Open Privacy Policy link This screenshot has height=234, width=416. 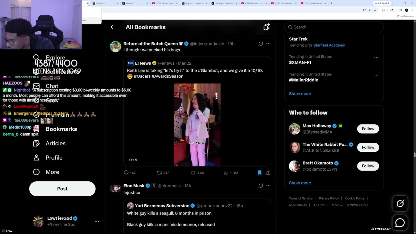pos(329,198)
